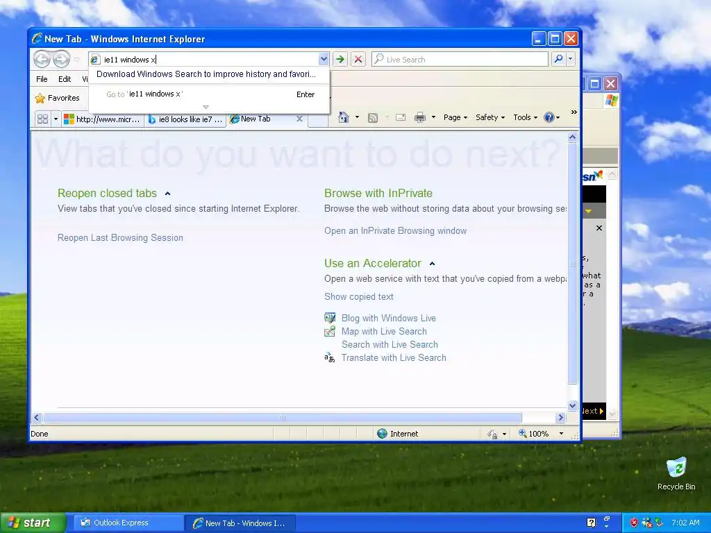Viewport: 711px width, 533px height.
Task: Click the RSS Feeds icon
Action: tap(373, 118)
